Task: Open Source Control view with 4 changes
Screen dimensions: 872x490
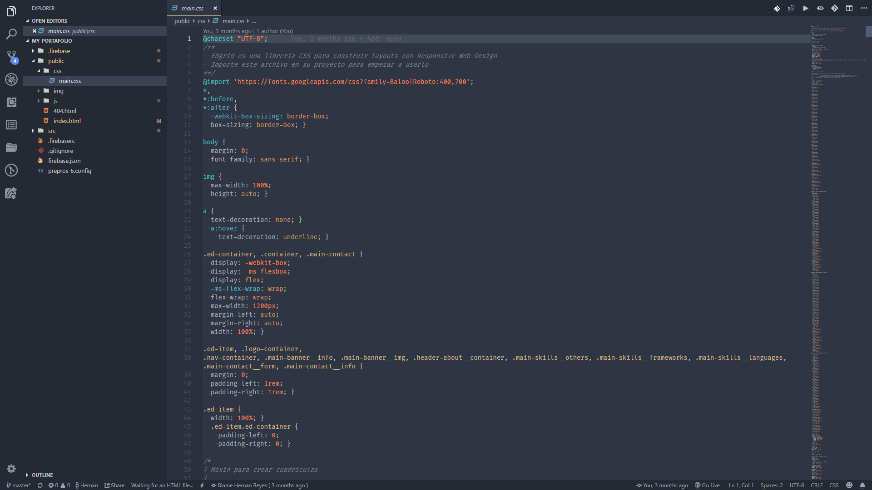Action: (x=11, y=57)
